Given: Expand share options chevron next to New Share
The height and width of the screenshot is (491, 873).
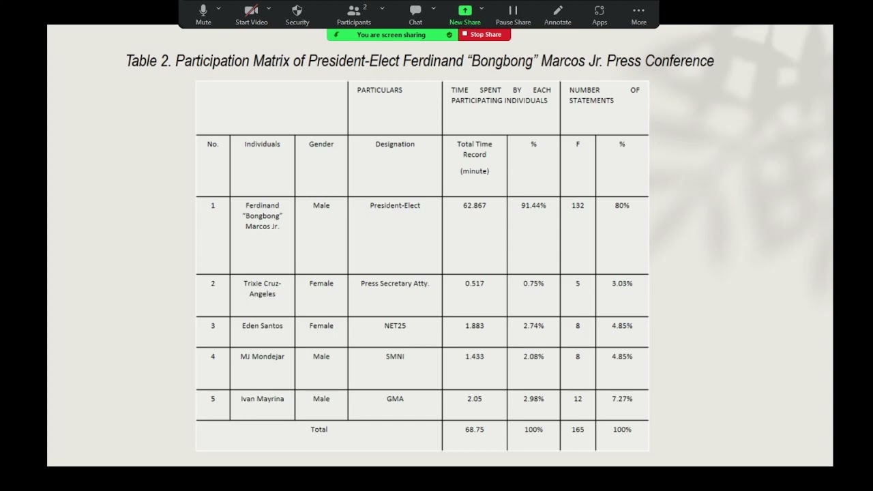Looking at the screenshot, I should [482, 8].
